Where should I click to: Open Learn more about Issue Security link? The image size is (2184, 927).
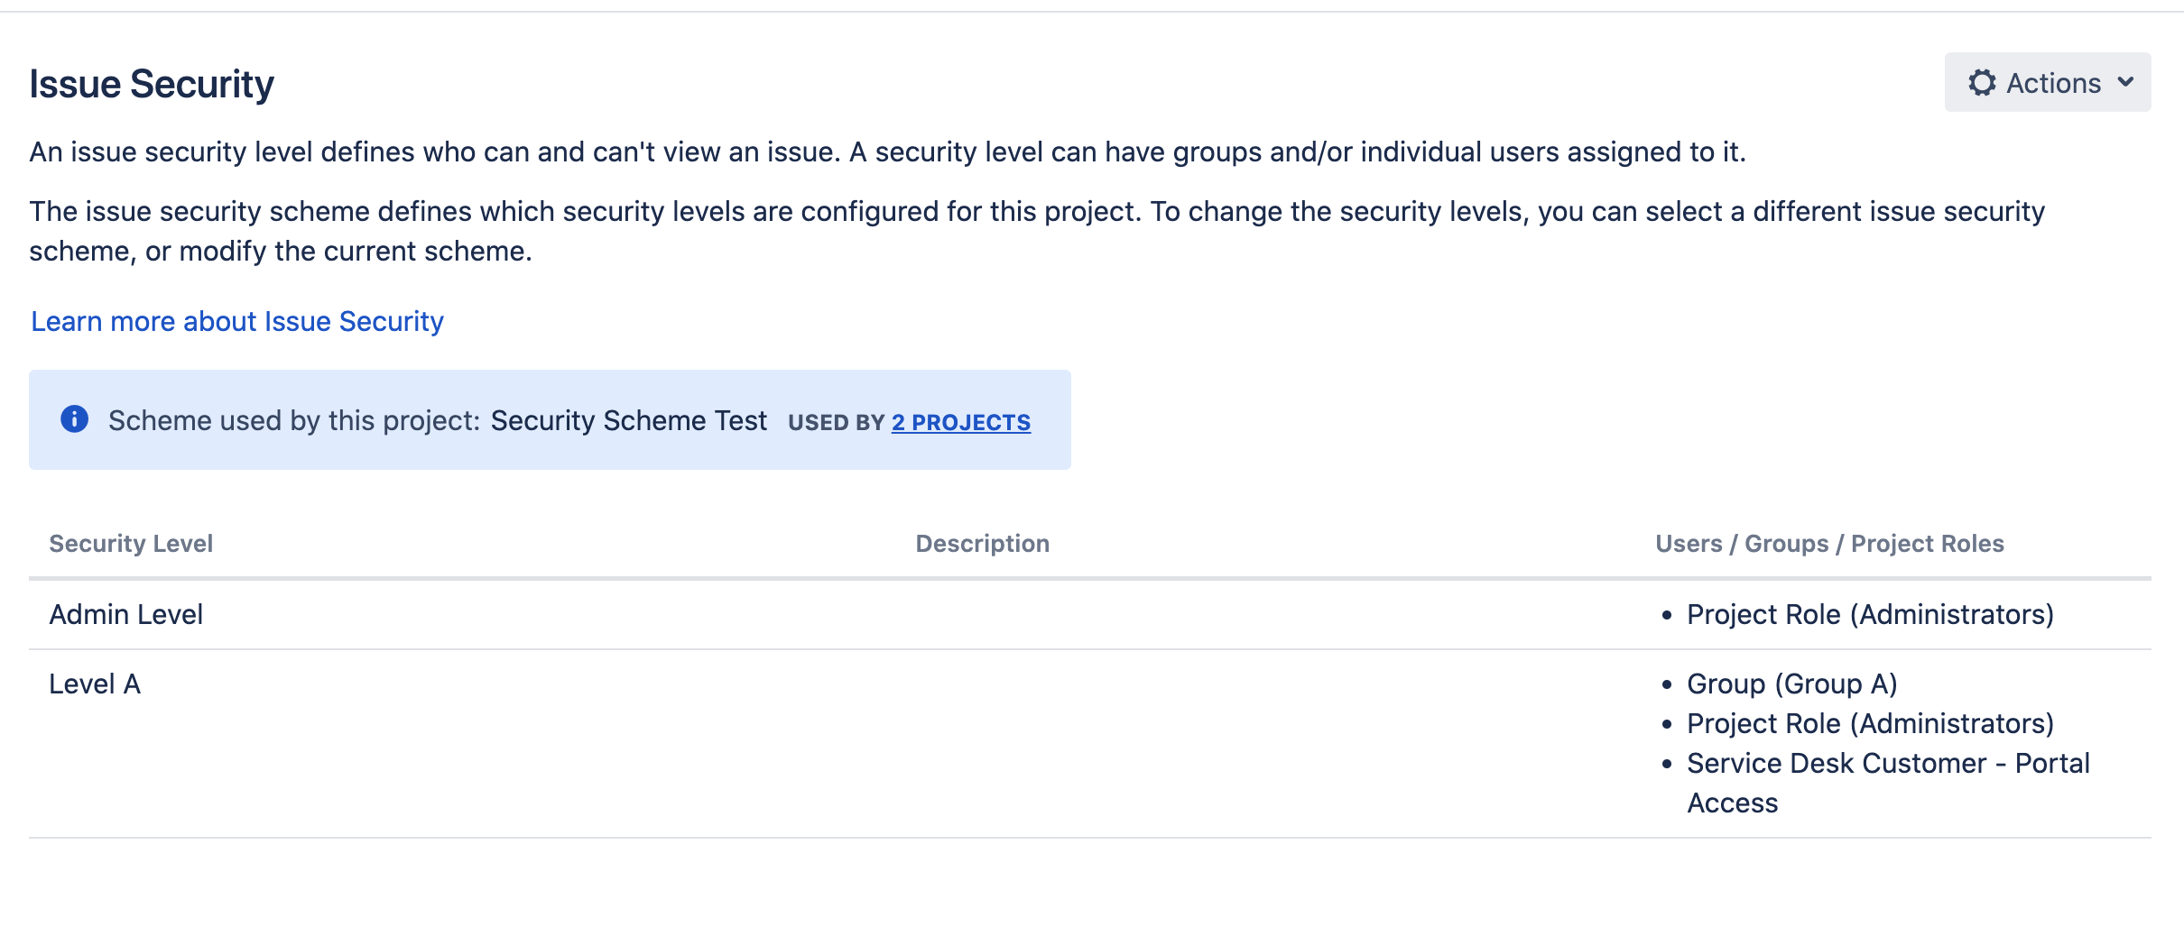(237, 322)
